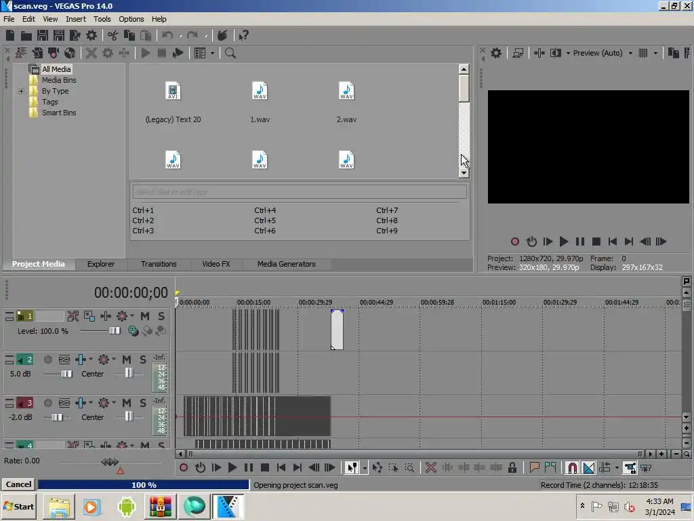This screenshot has height=521, width=694.
Task: Click Play in the preview transport
Action: coord(563,242)
